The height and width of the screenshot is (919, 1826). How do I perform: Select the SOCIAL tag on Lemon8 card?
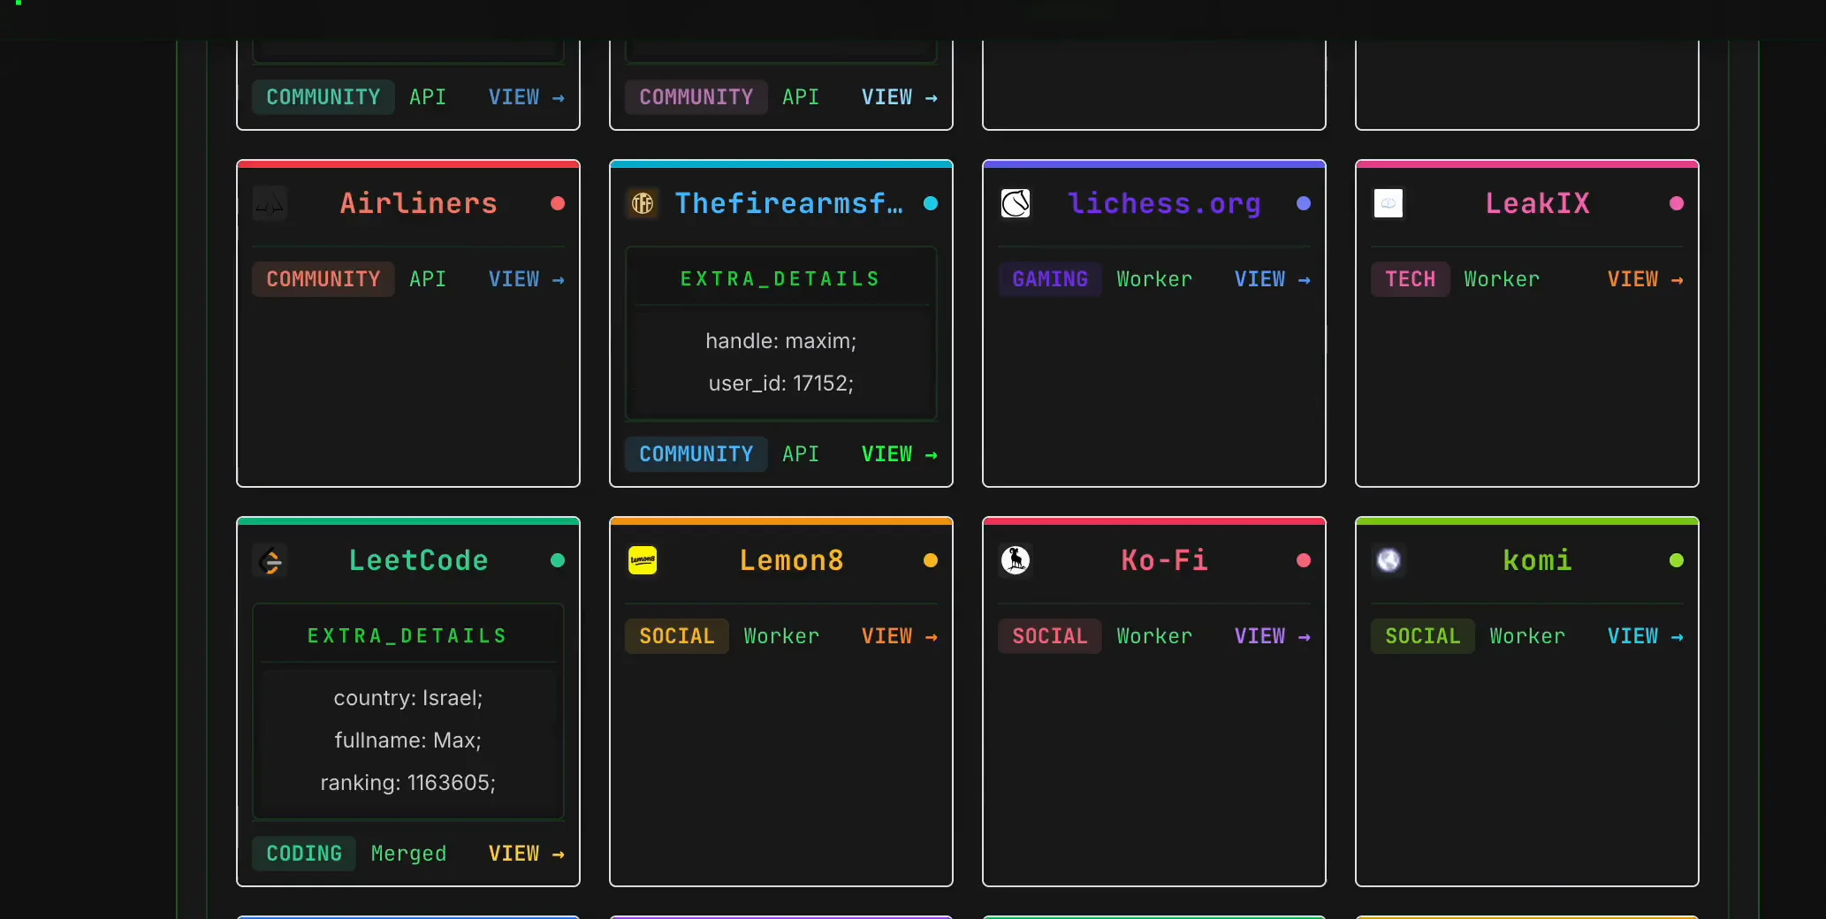(677, 636)
